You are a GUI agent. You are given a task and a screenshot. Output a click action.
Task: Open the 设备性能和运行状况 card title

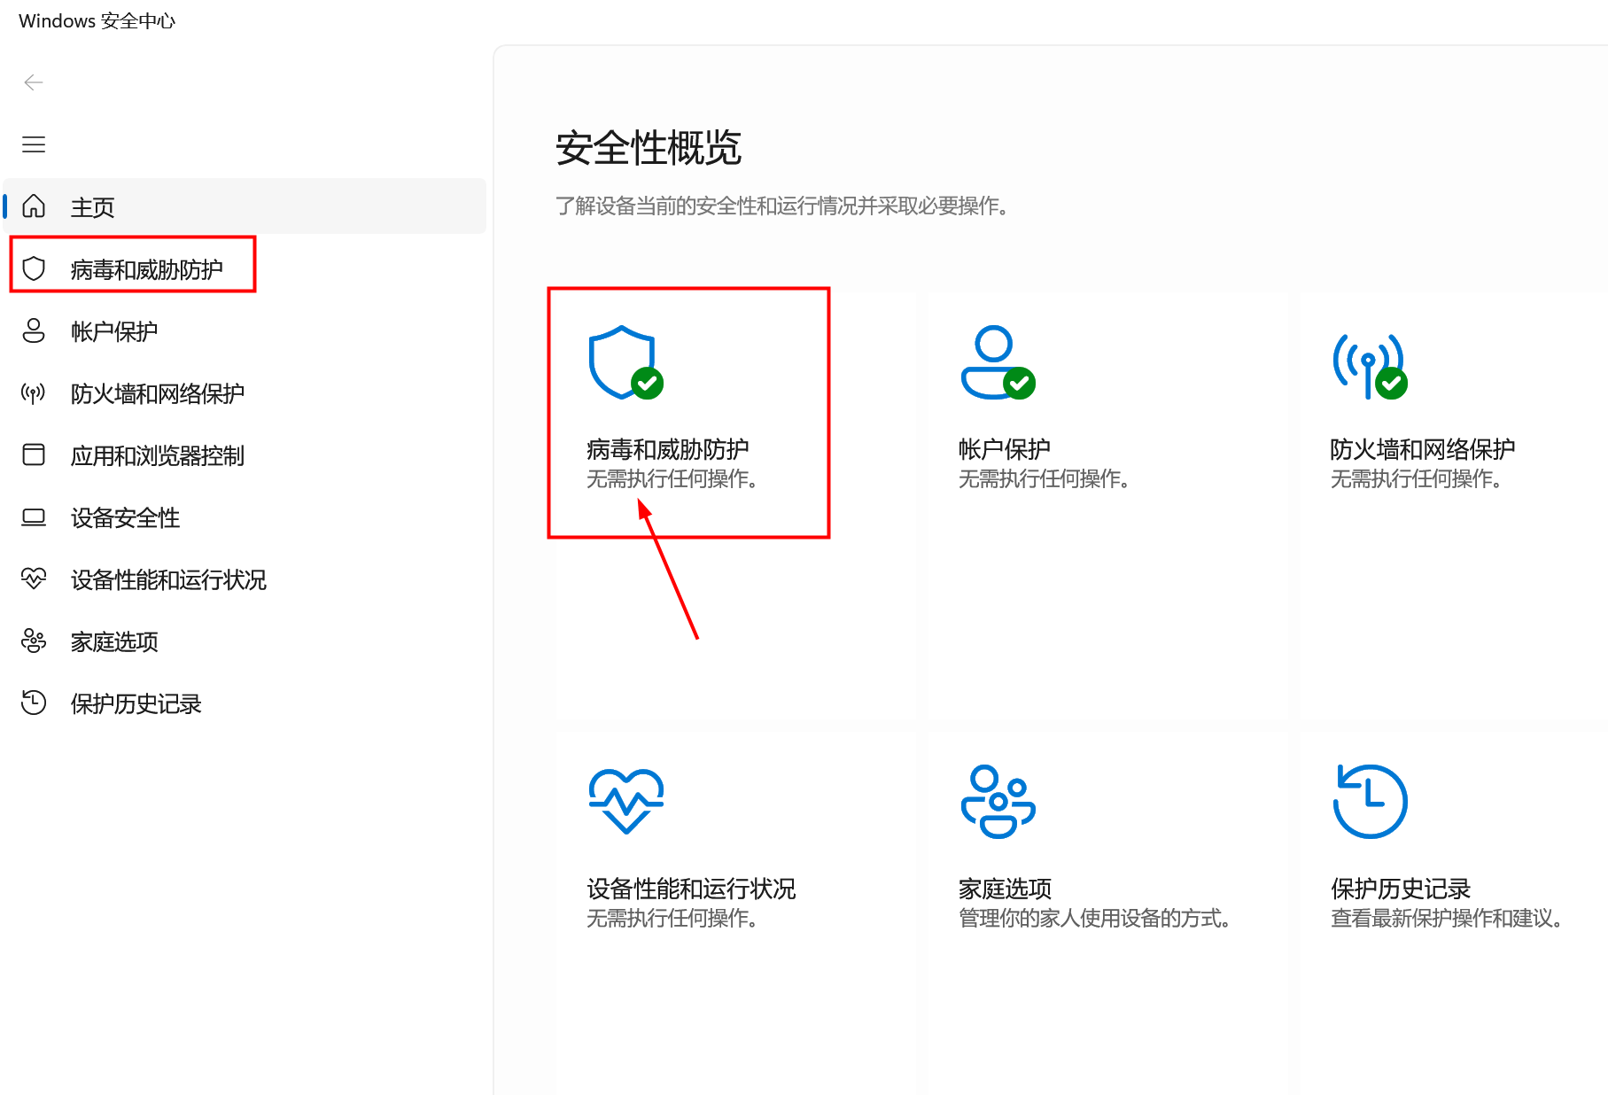coord(691,889)
